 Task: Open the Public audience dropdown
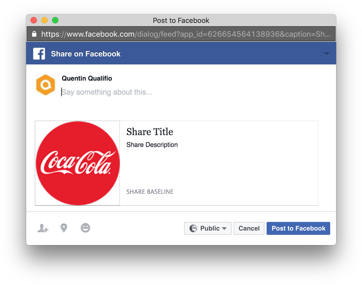[208, 228]
